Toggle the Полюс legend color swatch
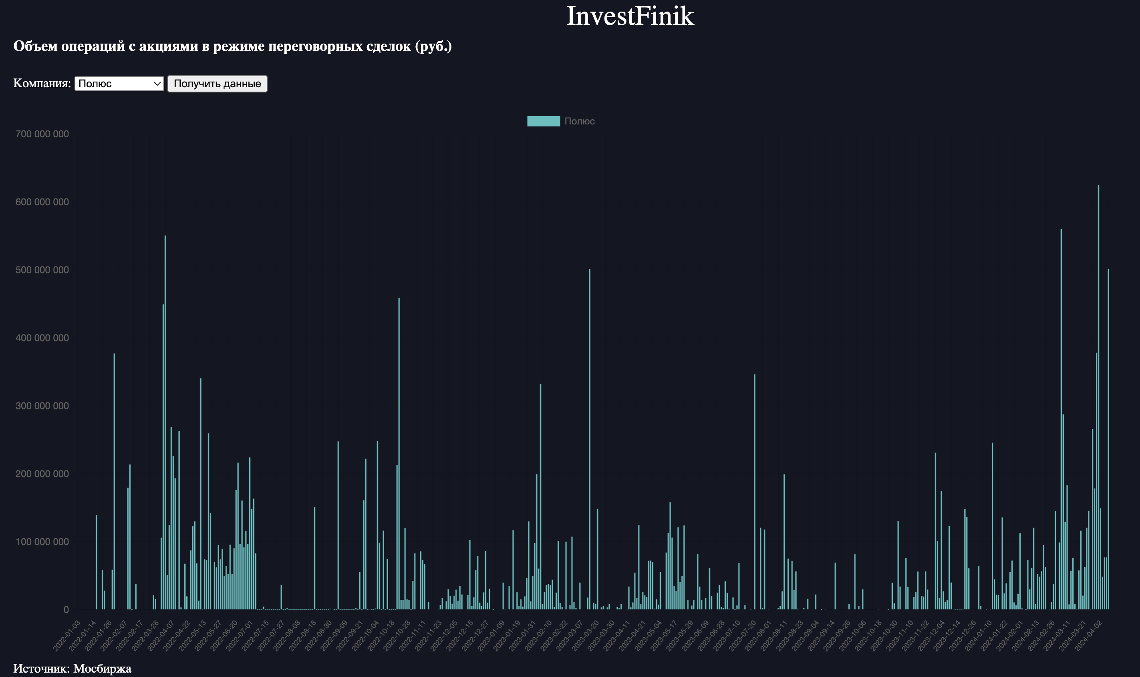The image size is (1140, 677). pyautogui.click(x=544, y=121)
